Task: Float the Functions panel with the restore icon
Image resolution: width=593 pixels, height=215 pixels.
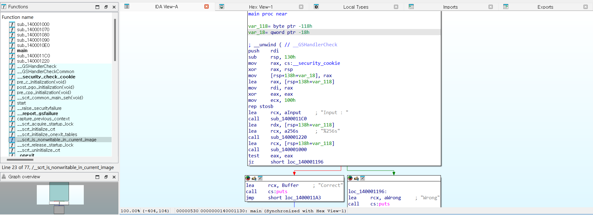Action: click(106, 7)
